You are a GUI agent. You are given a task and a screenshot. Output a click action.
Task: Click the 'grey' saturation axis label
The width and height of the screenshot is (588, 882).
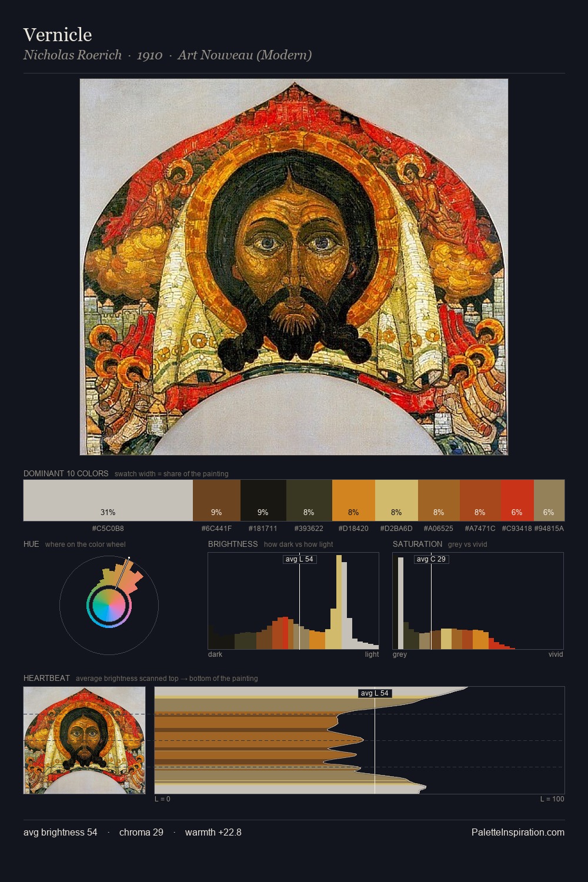click(x=400, y=654)
